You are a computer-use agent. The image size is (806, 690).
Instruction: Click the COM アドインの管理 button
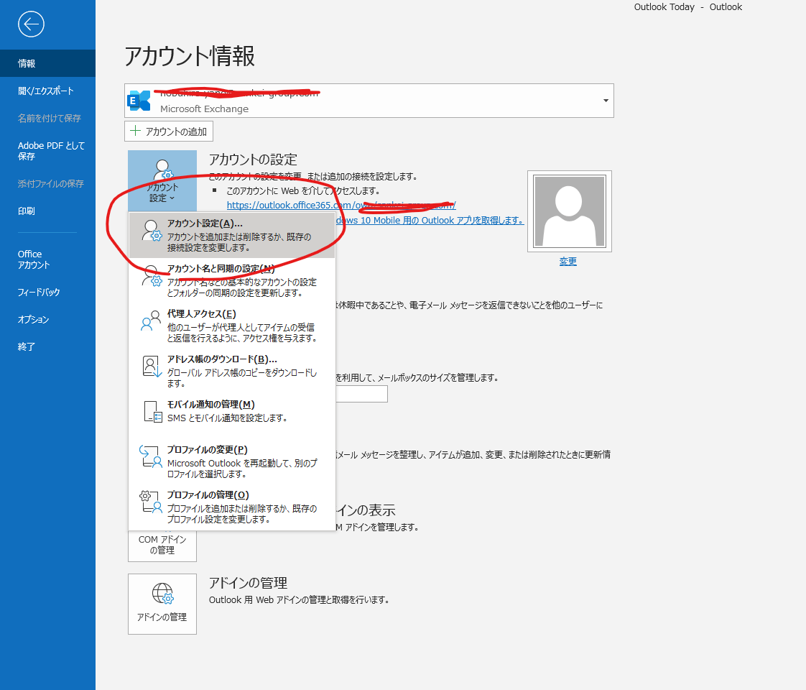point(162,545)
